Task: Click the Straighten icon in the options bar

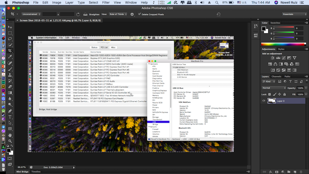Action: (85, 14)
